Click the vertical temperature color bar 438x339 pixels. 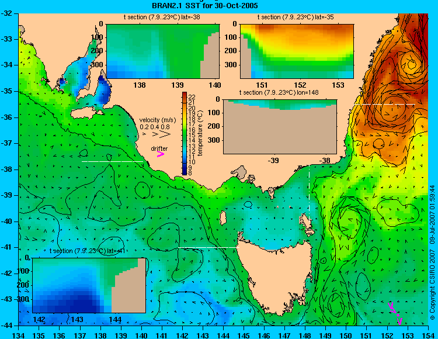point(185,134)
